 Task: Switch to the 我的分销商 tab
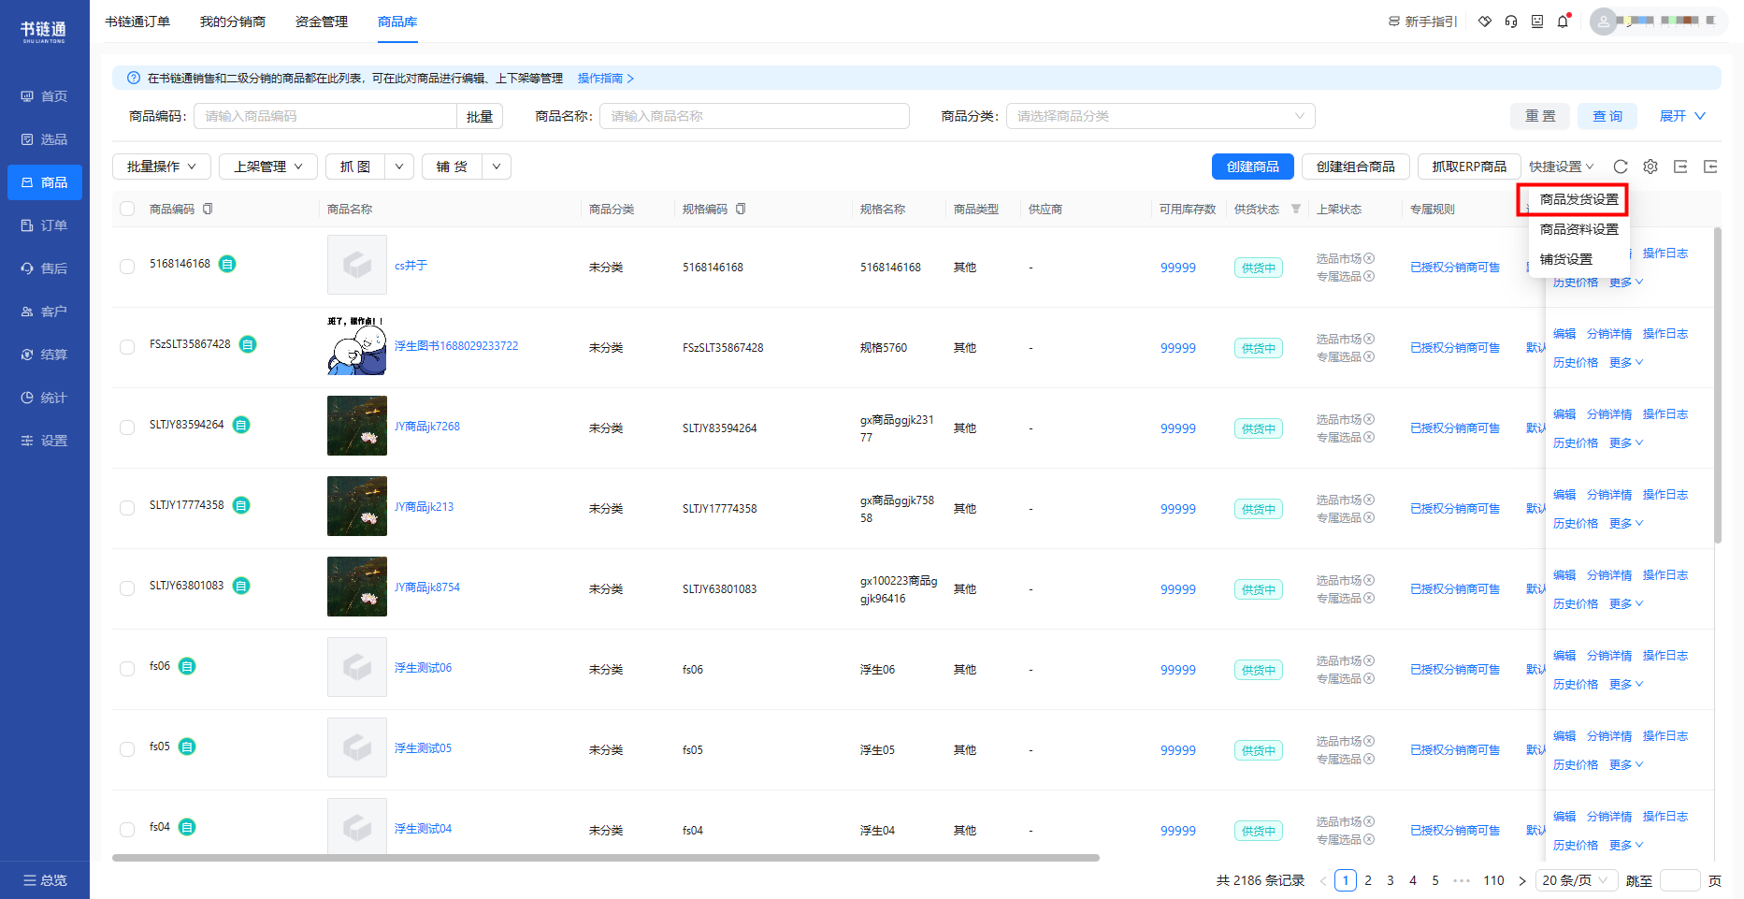(x=233, y=22)
